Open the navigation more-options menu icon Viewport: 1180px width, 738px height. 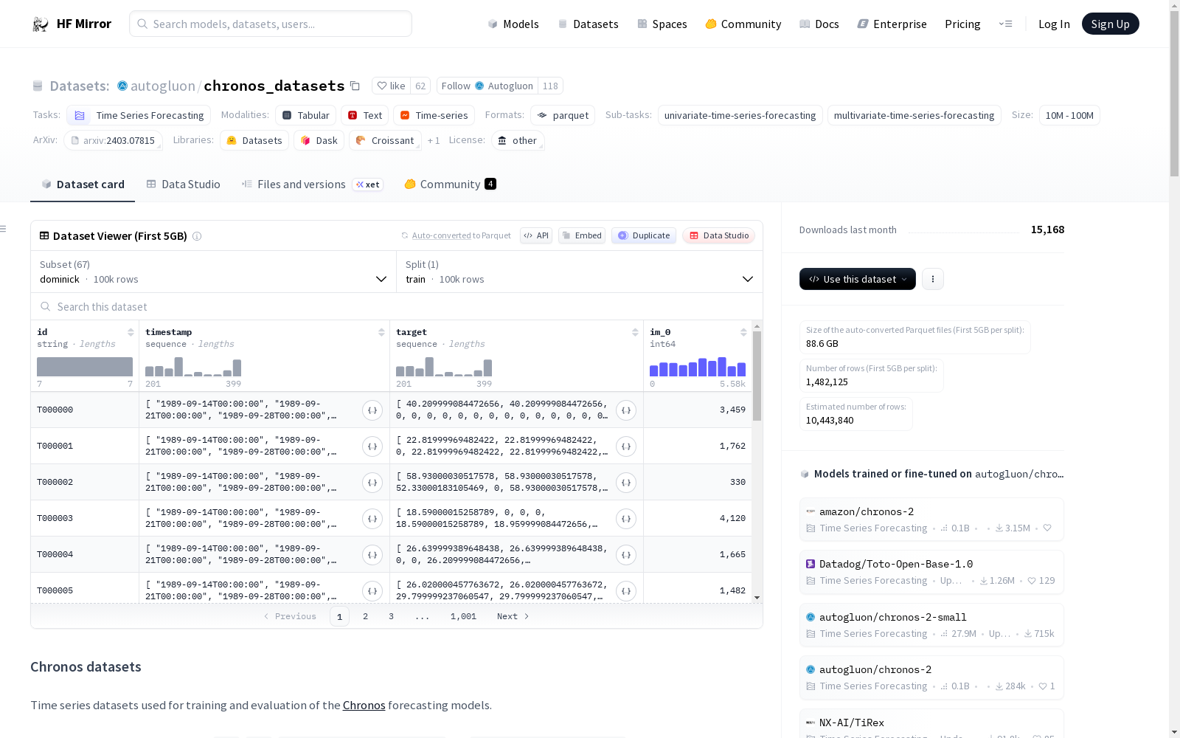pyautogui.click(x=1005, y=24)
